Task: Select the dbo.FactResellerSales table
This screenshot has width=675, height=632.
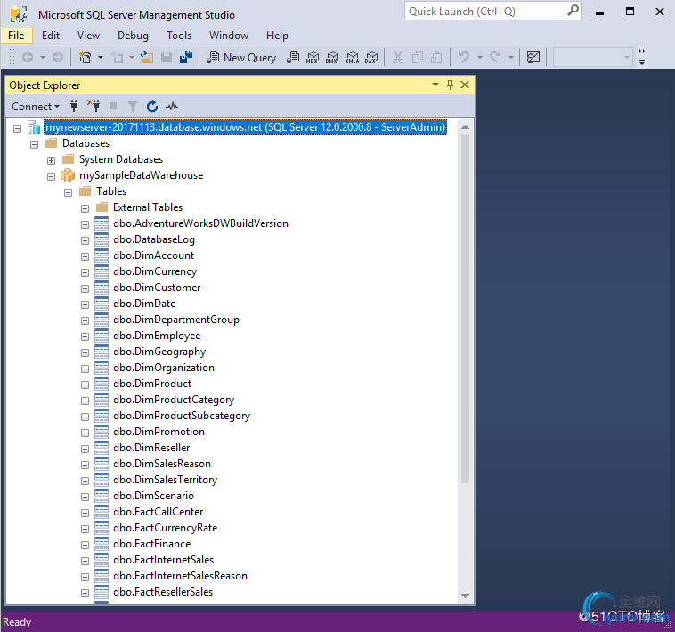Action: click(x=163, y=592)
